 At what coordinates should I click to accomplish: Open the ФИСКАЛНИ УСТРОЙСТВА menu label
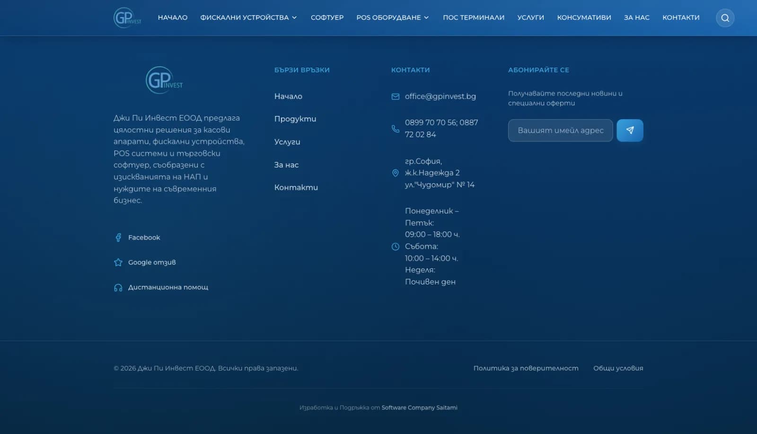pos(244,18)
